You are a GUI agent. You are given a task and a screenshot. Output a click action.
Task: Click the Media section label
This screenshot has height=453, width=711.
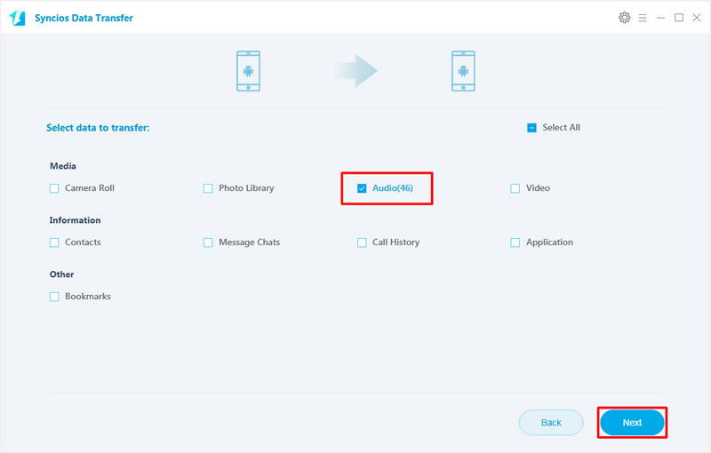pyautogui.click(x=63, y=166)
